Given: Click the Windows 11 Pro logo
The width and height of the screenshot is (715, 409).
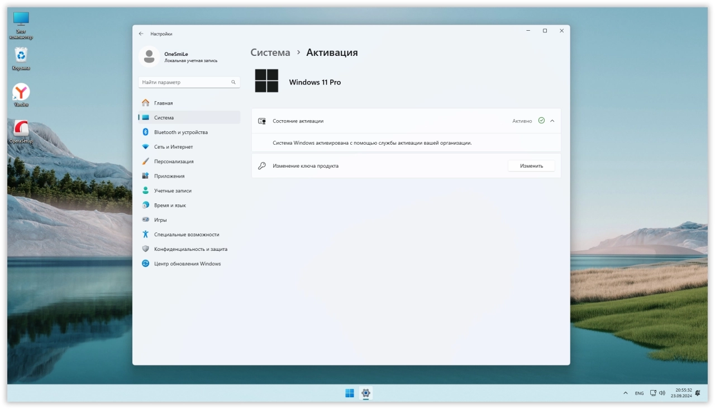Looking at the screenshot, I should coord(267,81).
